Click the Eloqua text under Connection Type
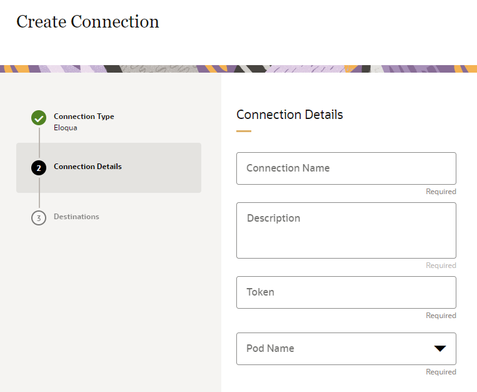The height and width of the screenshot is (392, 477). 66,128
